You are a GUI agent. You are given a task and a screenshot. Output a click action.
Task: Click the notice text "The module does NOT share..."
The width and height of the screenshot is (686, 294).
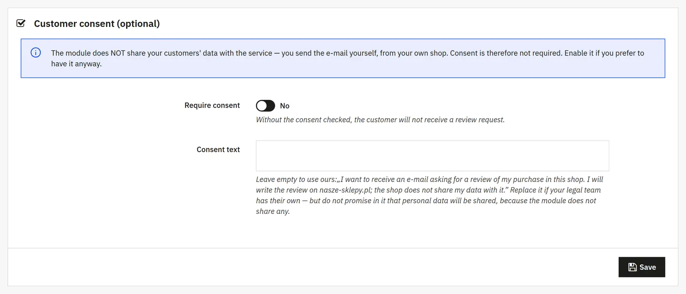click(348, 58)
